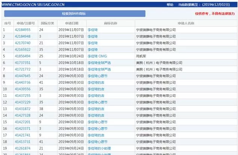
Task: Click registration number 41443736
Action: tap(23, 83)
